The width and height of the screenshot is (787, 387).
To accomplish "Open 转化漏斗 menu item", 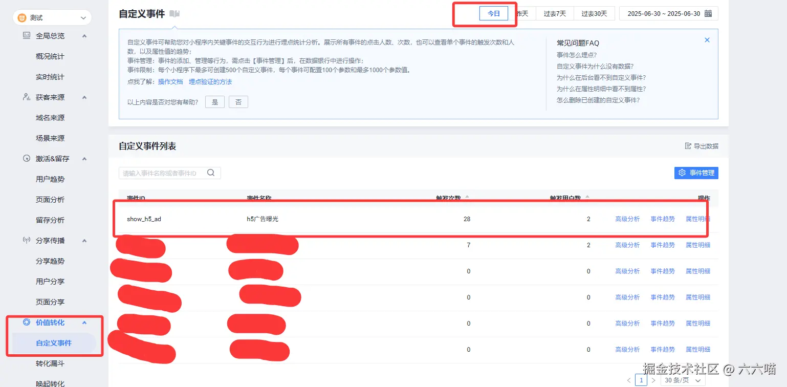I will pos(50,363).
